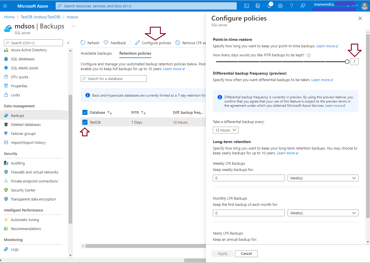Image resolution: width=370 pixels, height=263 pixels.
Task: Click the help question mark icon
Action: tap(292, 6)
